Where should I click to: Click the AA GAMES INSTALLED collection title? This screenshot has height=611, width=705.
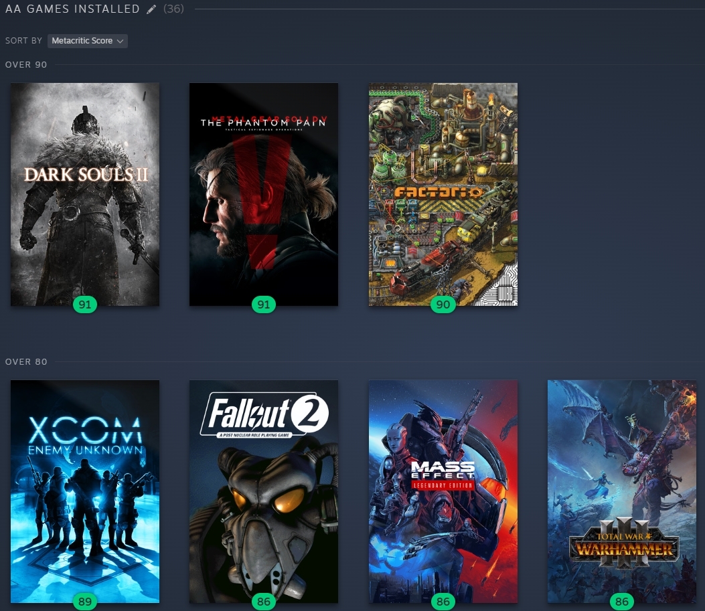click(72, 9)
